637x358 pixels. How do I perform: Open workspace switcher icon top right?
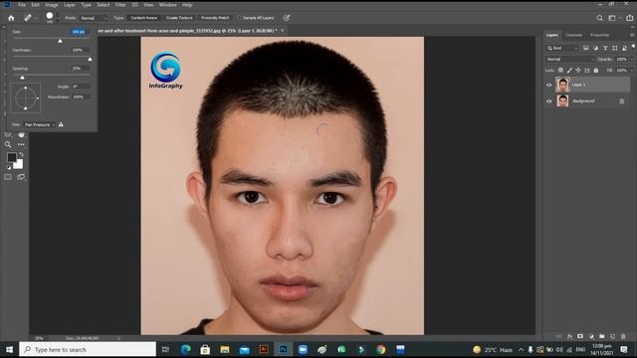[x=612, y=18]
